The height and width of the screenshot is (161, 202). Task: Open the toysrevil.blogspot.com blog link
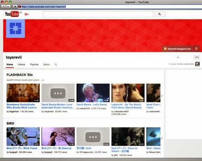pos(178,49)
